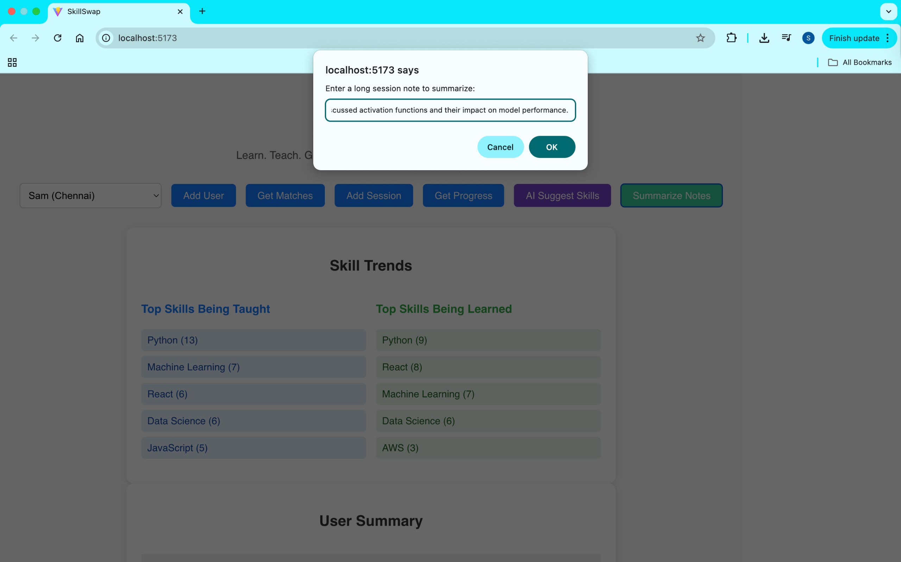This screenshot has width=901, height=562.
Task: Open the S profile avatar
Action: [x=808, y=38]
